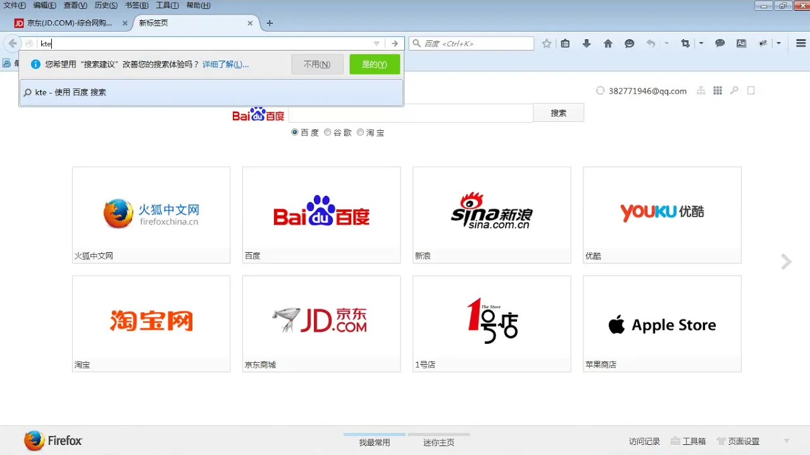Click the Firefox logo at bottom
810x455 pixels.
53,440
